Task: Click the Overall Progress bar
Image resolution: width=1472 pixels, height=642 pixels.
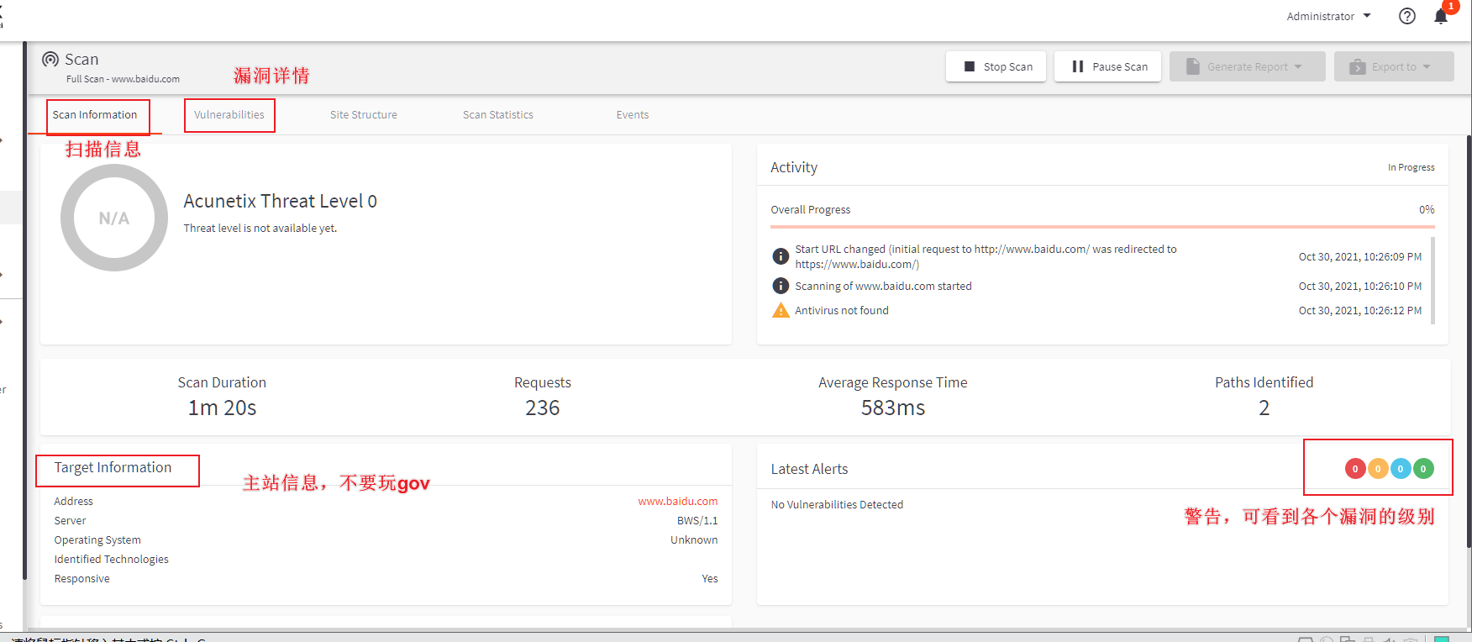Action: pos(1102,227)
